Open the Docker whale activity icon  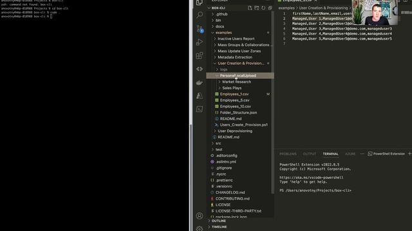(x=200, y=83)
